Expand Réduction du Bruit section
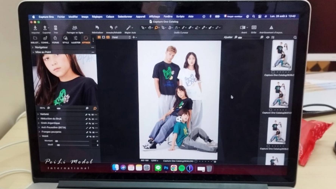 click(x=39, y=119)
